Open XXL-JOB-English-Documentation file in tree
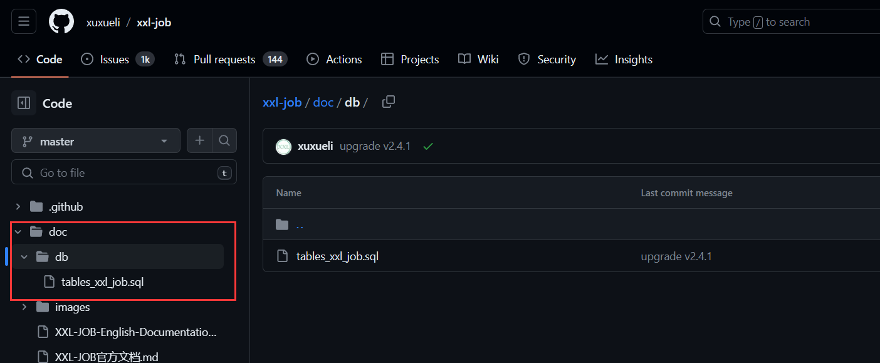 (136, 332)
